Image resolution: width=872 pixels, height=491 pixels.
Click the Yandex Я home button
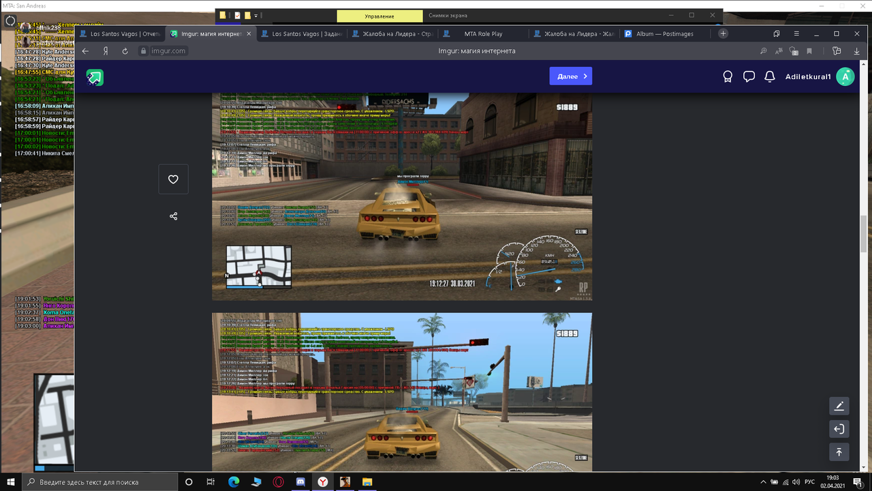pos(106,51)
